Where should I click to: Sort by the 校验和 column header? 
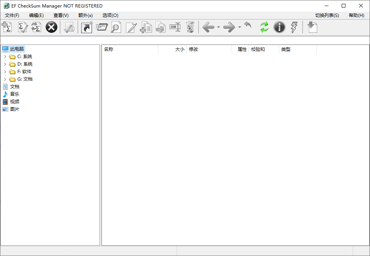coord(264,49)
